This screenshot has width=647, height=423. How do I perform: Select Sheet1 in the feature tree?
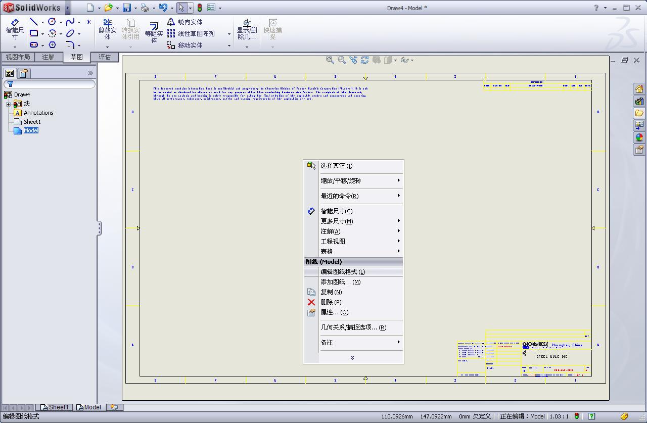[27, 122]
